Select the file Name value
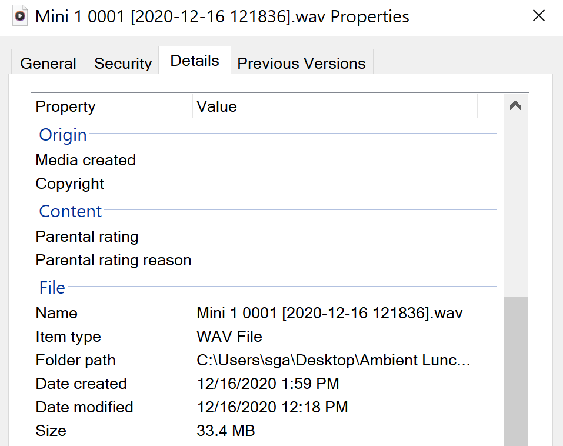Screen dimensions: 563x446 [329, 313]
